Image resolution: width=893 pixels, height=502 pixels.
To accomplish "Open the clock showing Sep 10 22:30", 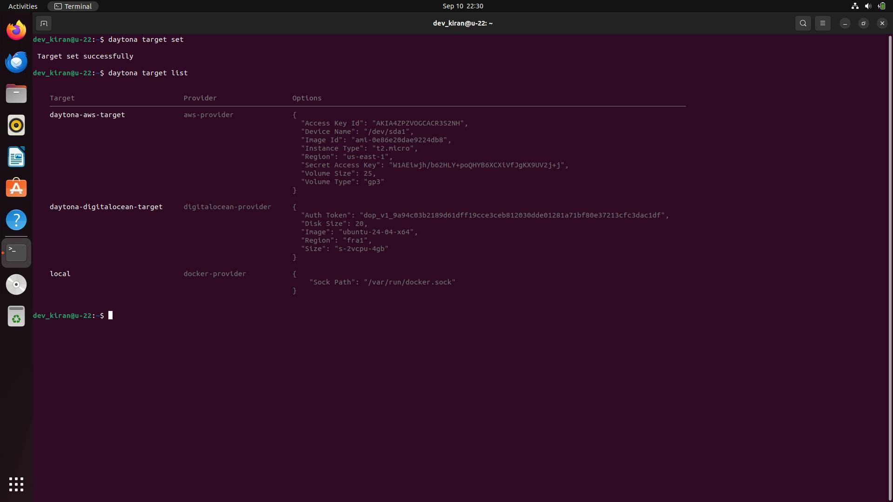I will click(x=463, y=6).
